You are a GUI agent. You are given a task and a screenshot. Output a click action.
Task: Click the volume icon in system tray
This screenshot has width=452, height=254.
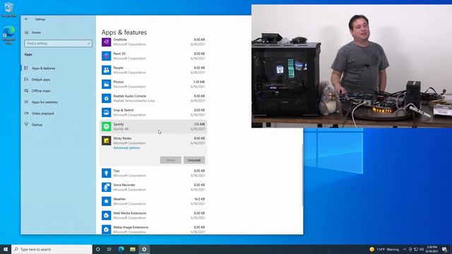[422, 249]
